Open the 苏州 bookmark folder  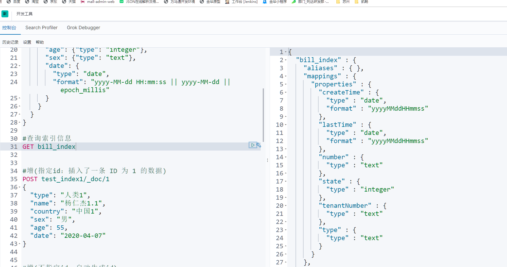click(x=343, y=2)
